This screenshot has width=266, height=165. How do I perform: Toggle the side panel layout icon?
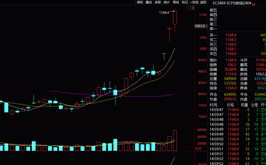[192, 8]
